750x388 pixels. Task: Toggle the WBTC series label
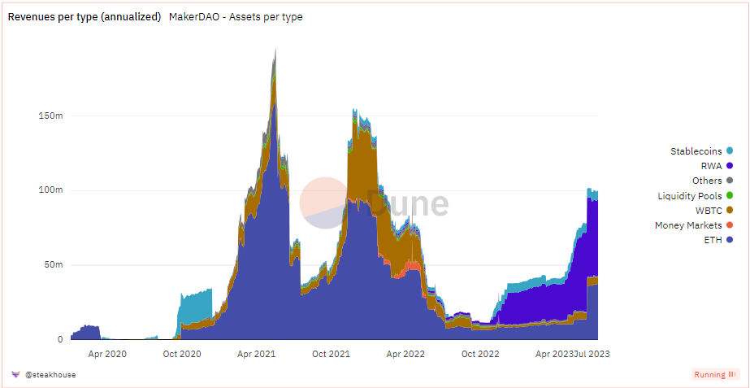(709, 211)
